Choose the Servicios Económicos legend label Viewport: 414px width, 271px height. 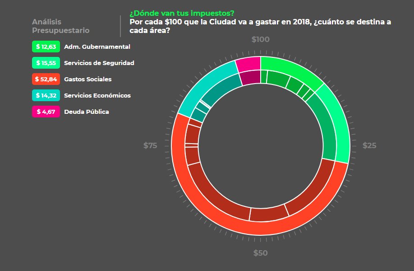[97, 95]
